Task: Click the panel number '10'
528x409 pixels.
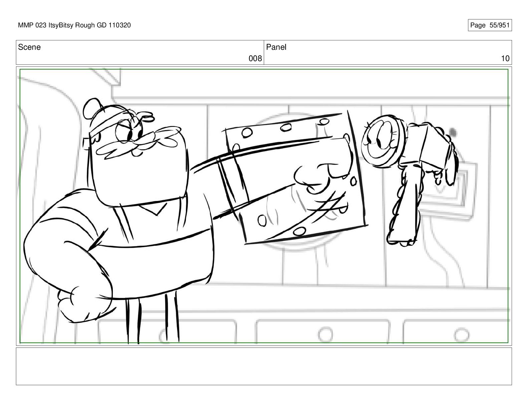Action: pyautogui.click(x=505, y=59)
